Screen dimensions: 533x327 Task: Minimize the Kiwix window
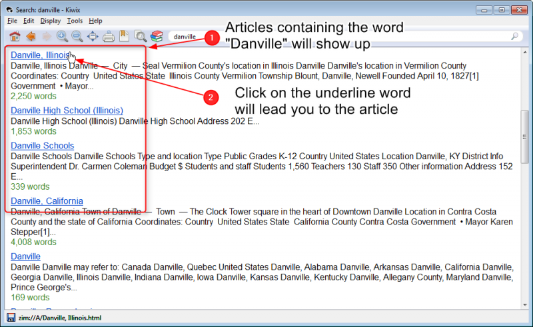click(484, 10)
